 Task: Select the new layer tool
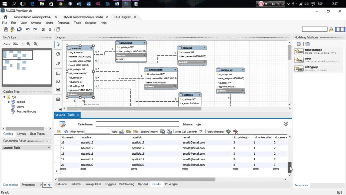point(58,73)
